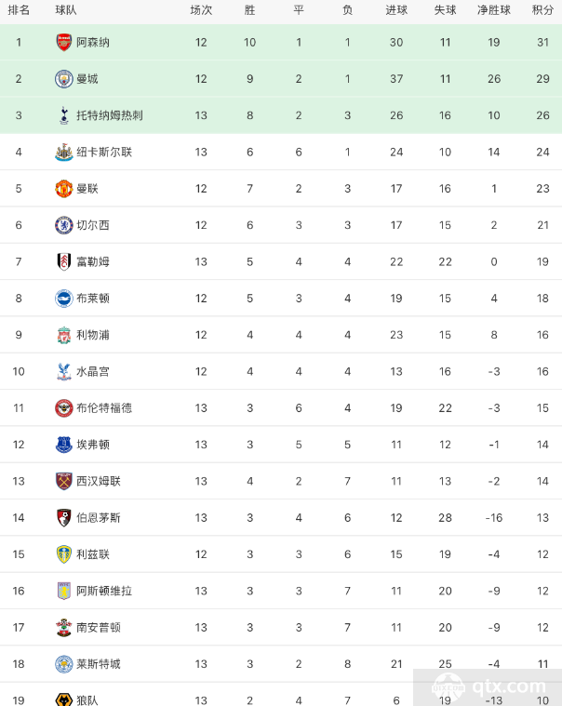This screenshot has height=706, width=562.
Task: Click the Chelsea crest icon
Action: click(64, 225)
